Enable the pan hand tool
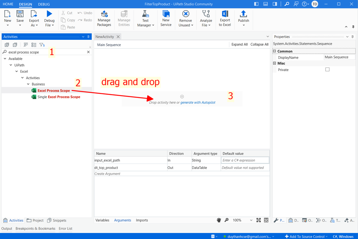Viewport: 358px width, 239px height. click(x=219, y=220)
